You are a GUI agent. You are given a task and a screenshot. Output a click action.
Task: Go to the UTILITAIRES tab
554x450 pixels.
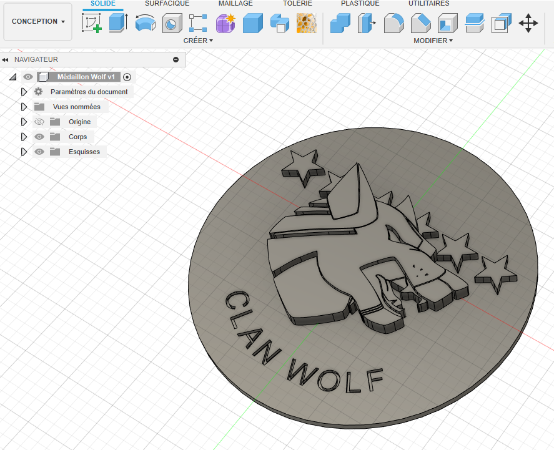click(429, 4)
